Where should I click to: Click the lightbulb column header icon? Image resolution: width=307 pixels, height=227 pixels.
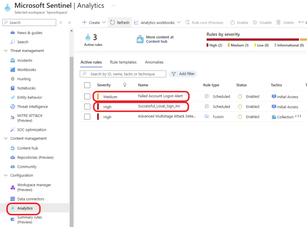[125, 85]
